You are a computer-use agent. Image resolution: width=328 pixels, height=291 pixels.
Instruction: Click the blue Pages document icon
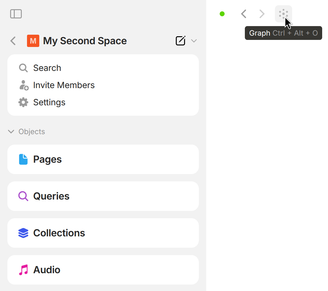[23, 159]
